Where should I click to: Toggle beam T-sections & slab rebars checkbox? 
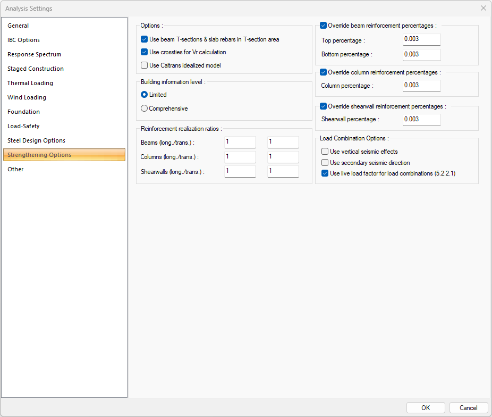(145, 39)
